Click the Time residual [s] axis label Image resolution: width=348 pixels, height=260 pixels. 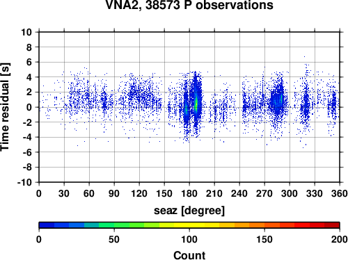5,107
